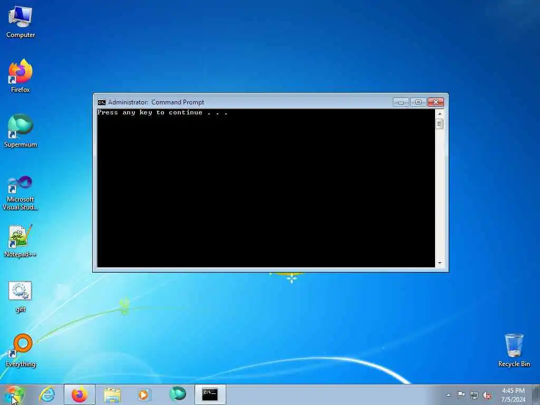The image size is (540, 405).
Task: Click the Command Prompt taskbar button
Action: [x=210, y=394]
